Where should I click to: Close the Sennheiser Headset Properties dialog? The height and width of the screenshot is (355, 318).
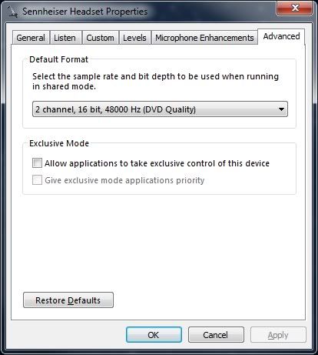(x=294, y=8)
